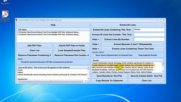Click Clear List under the Results
Screen dimensions: 181x102
coord(146,80)
